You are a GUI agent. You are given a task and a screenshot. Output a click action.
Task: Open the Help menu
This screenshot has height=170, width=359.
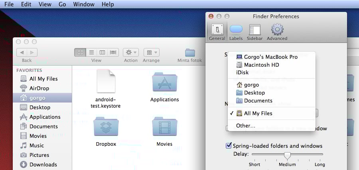pos(108,4)
